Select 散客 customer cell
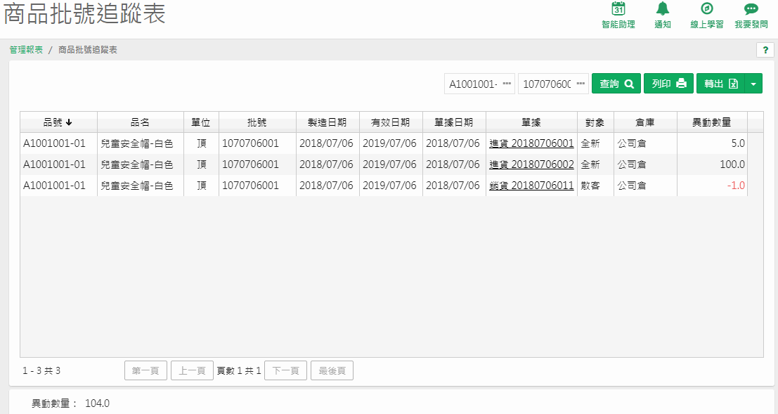Screen dimensions: 778x414 click(x=595, y=186)
